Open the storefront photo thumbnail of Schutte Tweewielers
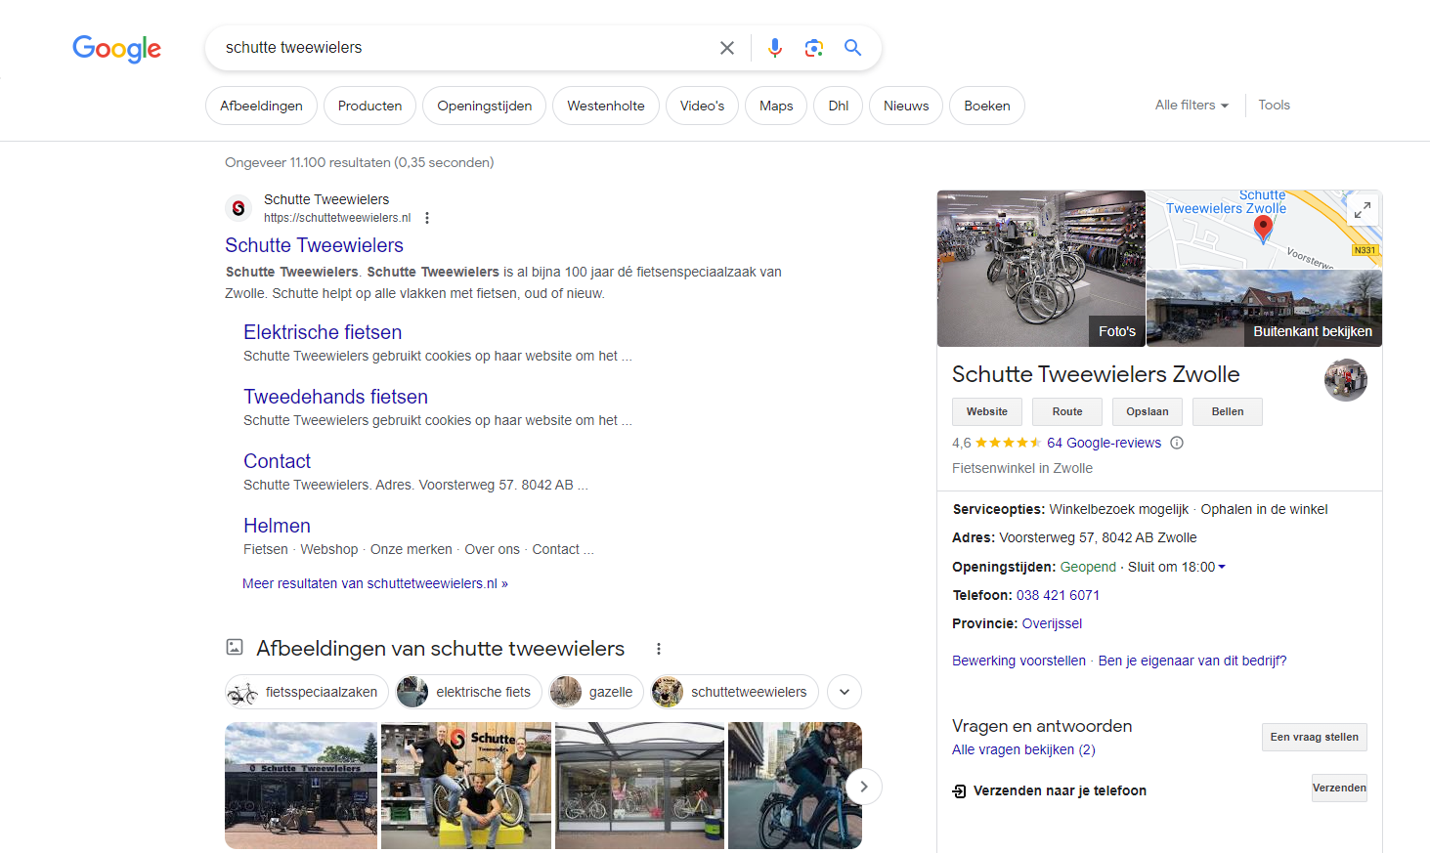This screenshot has height=853, width=1430. tap(301, 785)
